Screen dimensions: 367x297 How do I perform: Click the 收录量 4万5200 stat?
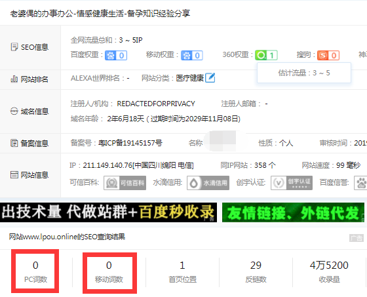(x=329, y=271)
